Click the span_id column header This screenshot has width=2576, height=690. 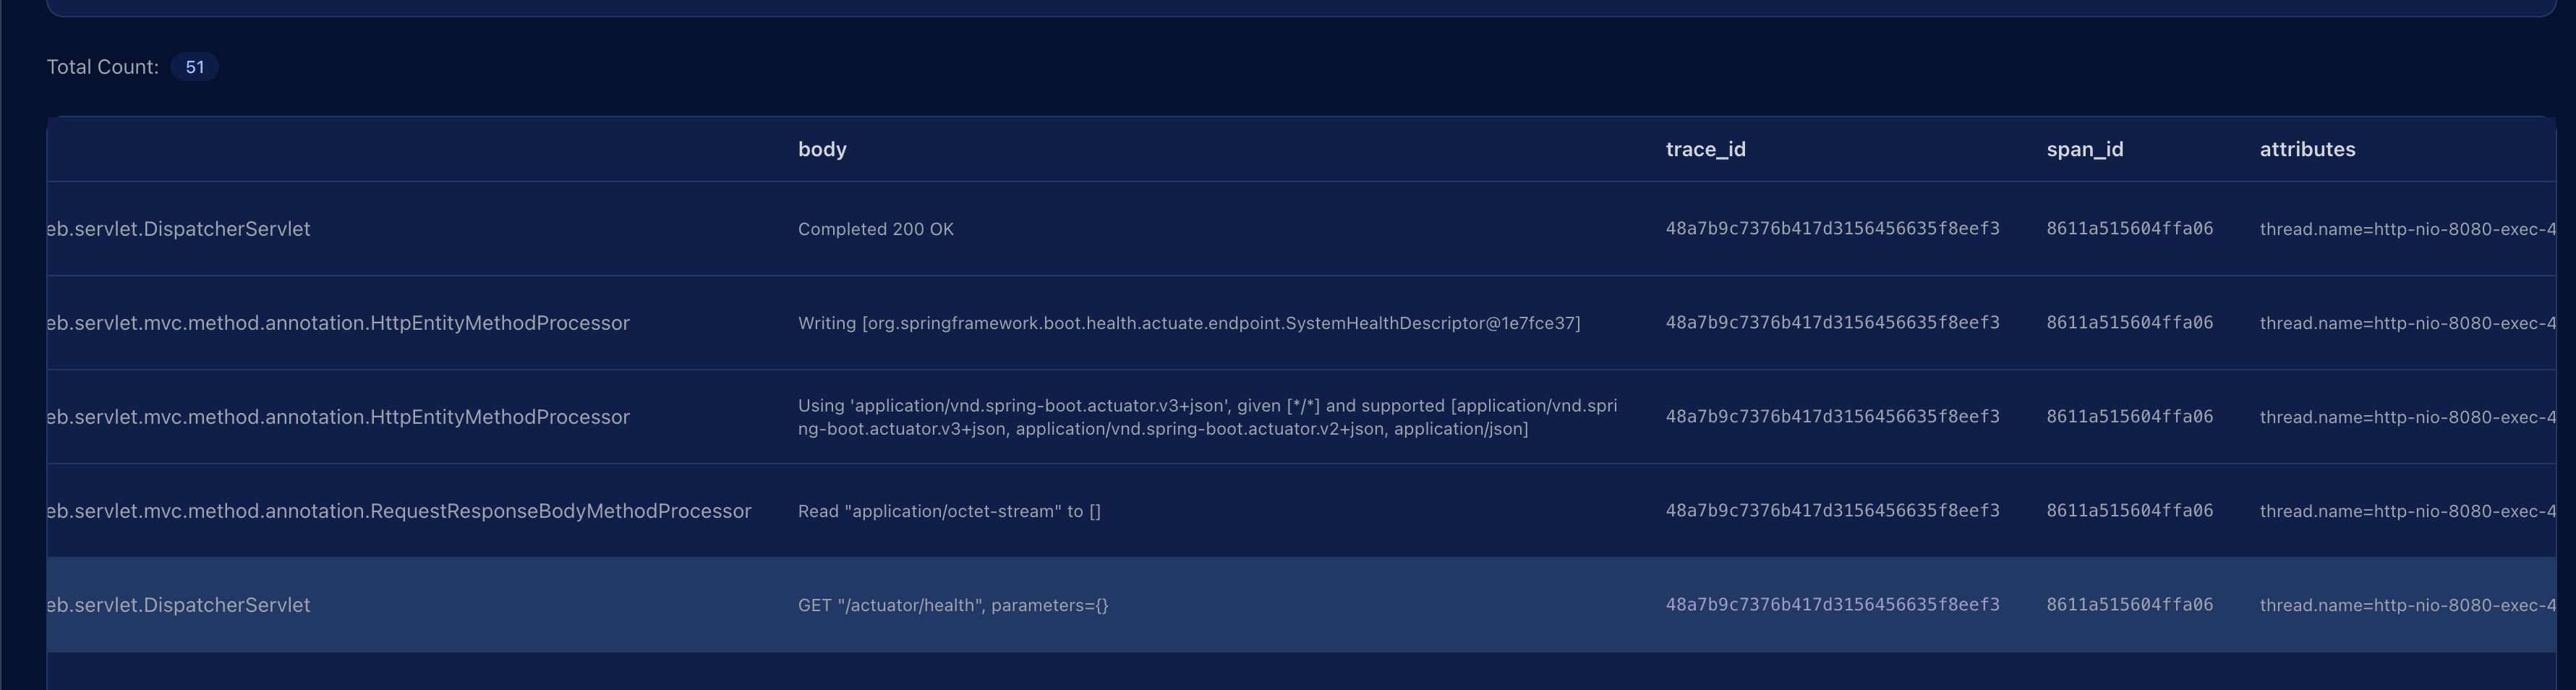tap(2084, 149)
